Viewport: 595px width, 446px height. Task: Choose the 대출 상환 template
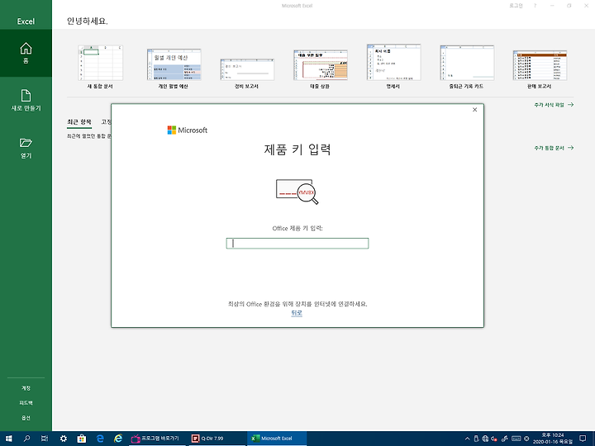tap(320, 69)
